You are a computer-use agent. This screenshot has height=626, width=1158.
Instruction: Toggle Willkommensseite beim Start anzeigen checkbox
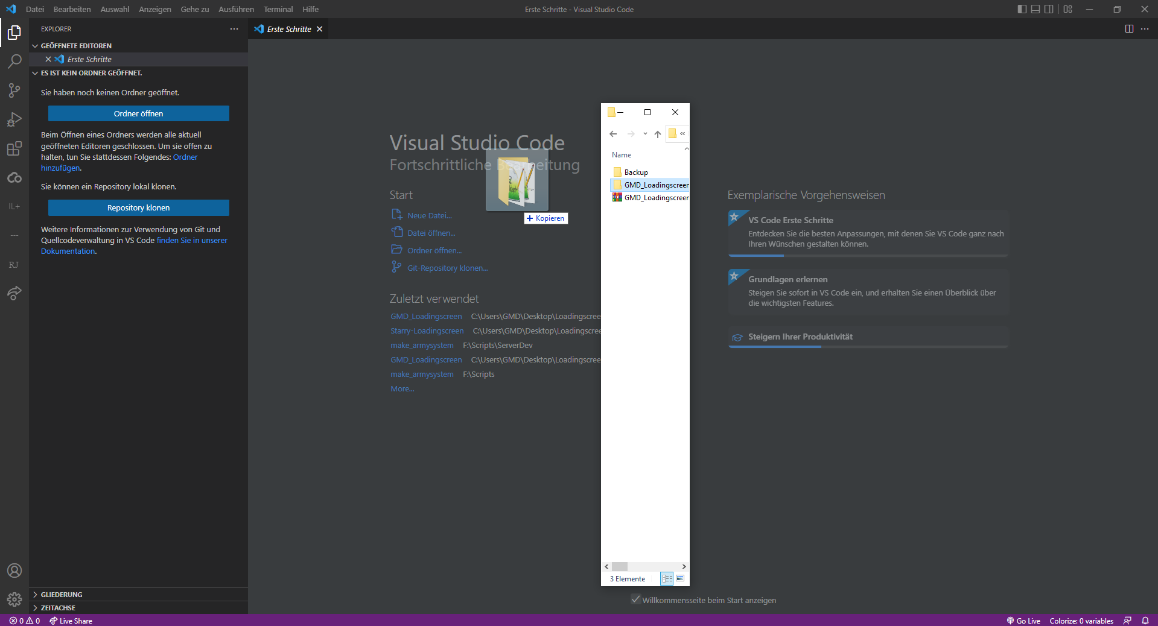pos(635,599)
